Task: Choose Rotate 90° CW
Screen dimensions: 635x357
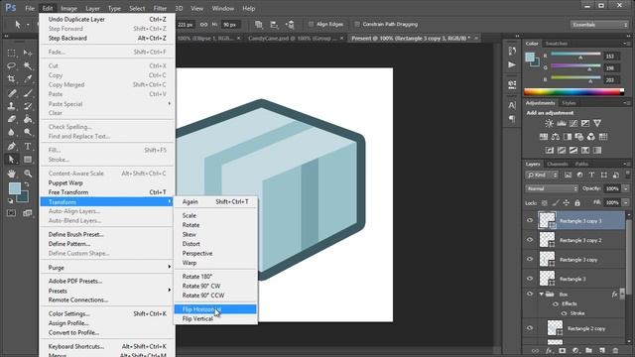Action: [x=215, y=286]
